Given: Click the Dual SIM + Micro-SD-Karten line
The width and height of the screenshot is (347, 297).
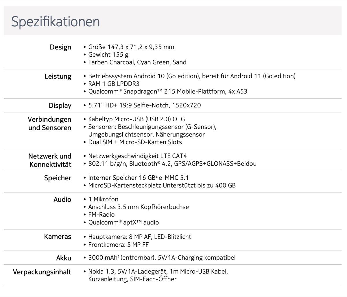Looking at the screenshot, I should (135, 142).
